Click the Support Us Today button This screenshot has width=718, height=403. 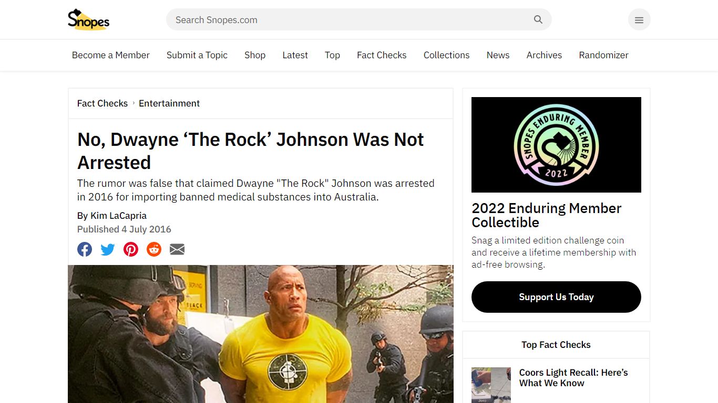pyautogui.click(x=556, y=297)
